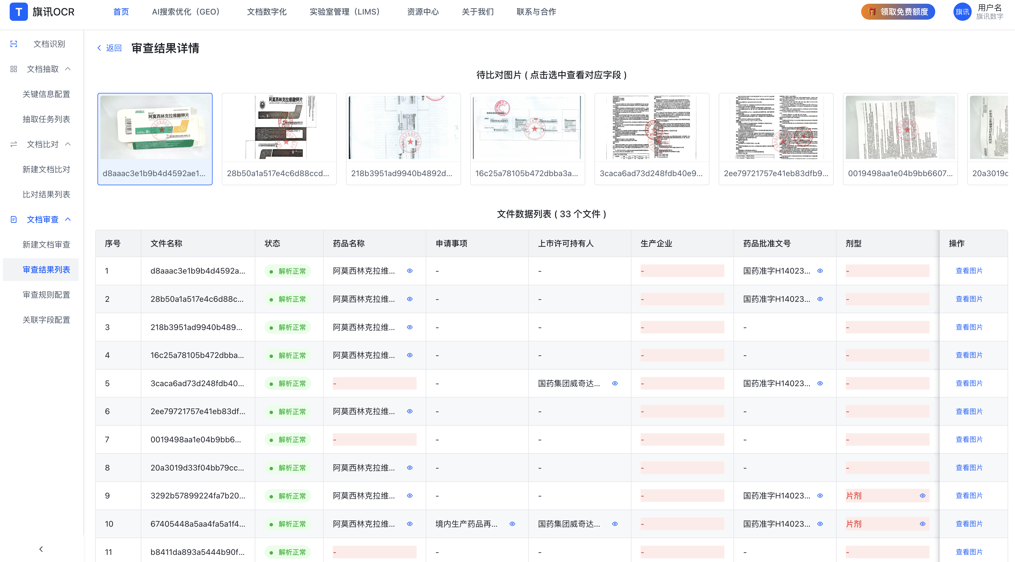Click 查看图片 link in row 5

click(969, 383)
